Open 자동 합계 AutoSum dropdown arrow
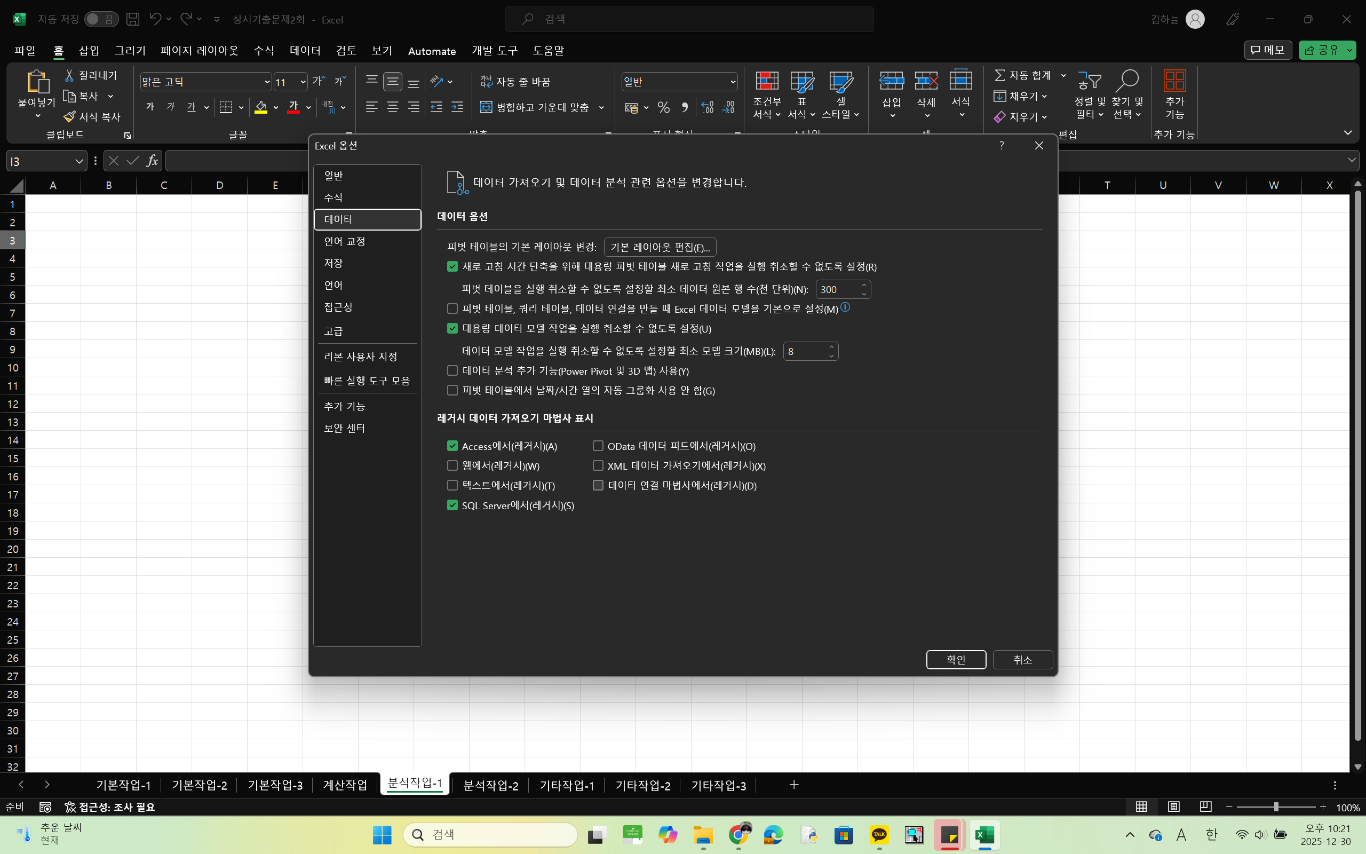The height and width of the screenshot is (854, 1366). click(x=1063, y=75)
